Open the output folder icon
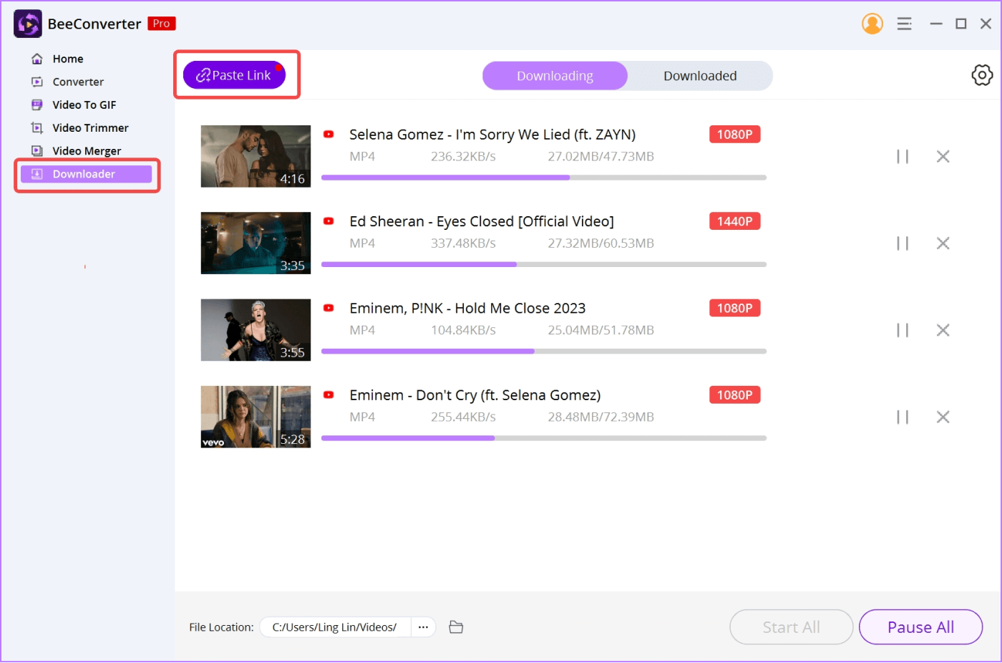Image resolution: width=1002 pixels, height=663 pixels. [x=456, y=627]
